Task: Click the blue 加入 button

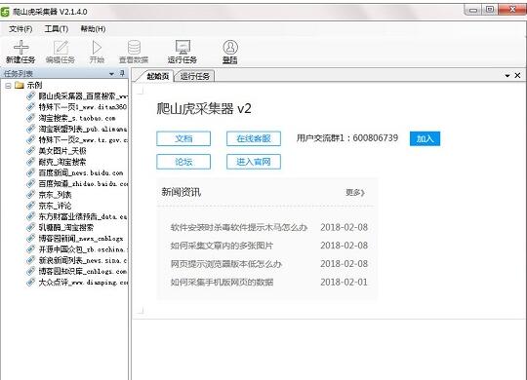Action: [x=425, y=138]
